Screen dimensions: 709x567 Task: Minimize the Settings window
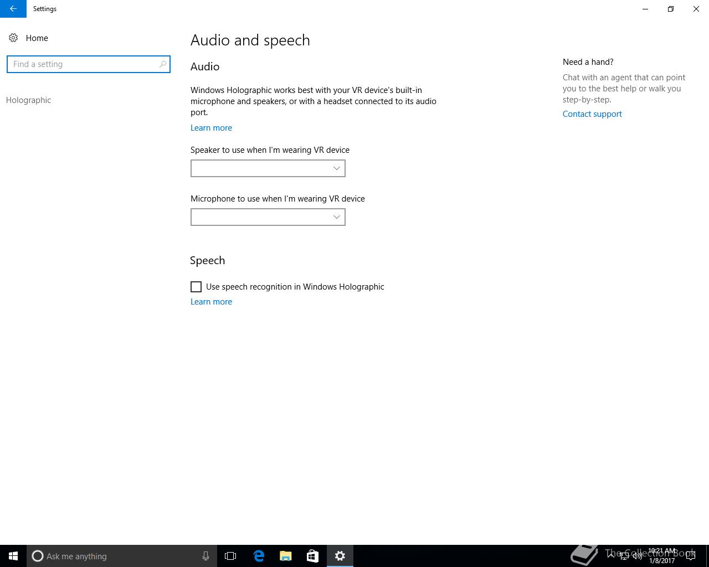(x=645, y=9)
